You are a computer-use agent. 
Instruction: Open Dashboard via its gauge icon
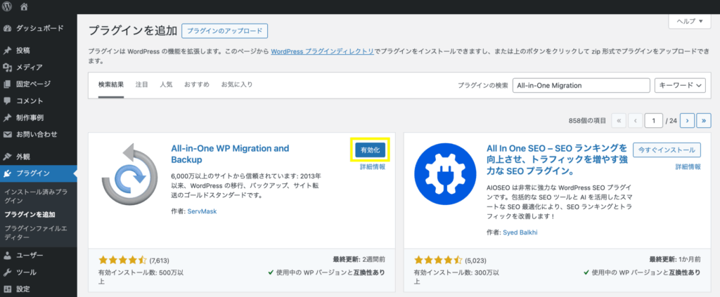point(8,29)
